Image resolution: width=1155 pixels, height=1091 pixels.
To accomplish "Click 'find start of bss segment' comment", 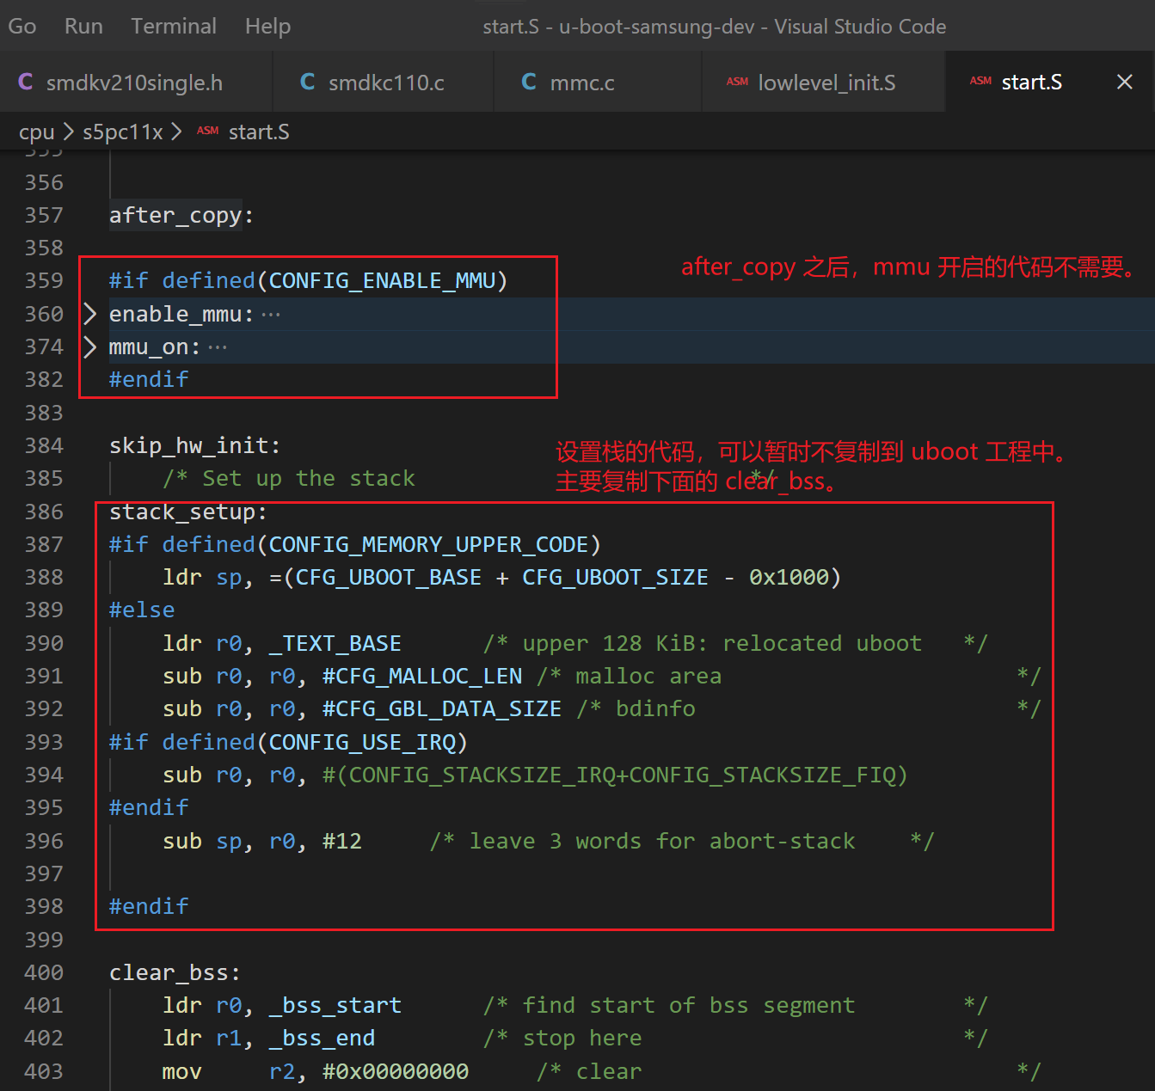I will tap(689, 1005).
